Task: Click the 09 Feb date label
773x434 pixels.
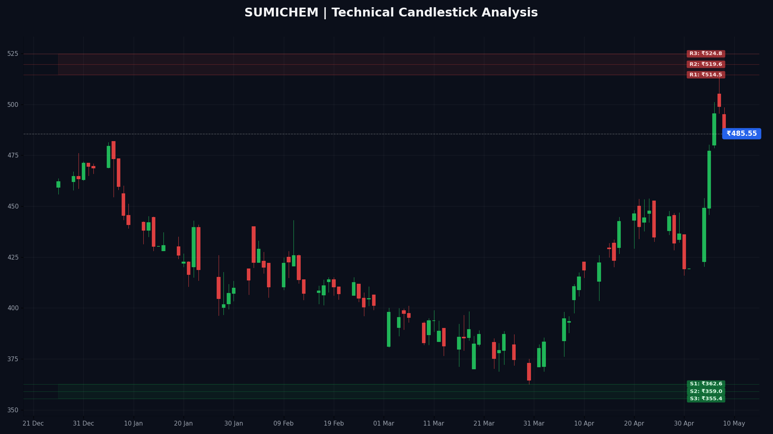Action: click(283, 424)
